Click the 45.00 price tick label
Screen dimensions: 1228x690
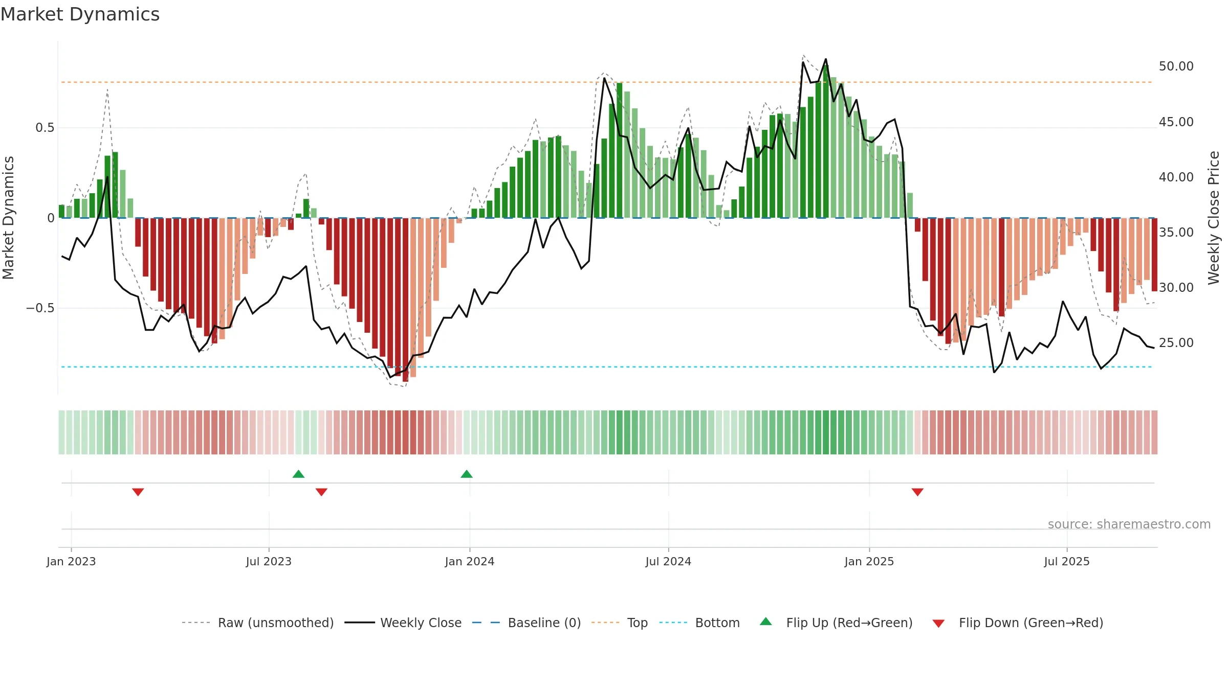[x=1176, y=122]
